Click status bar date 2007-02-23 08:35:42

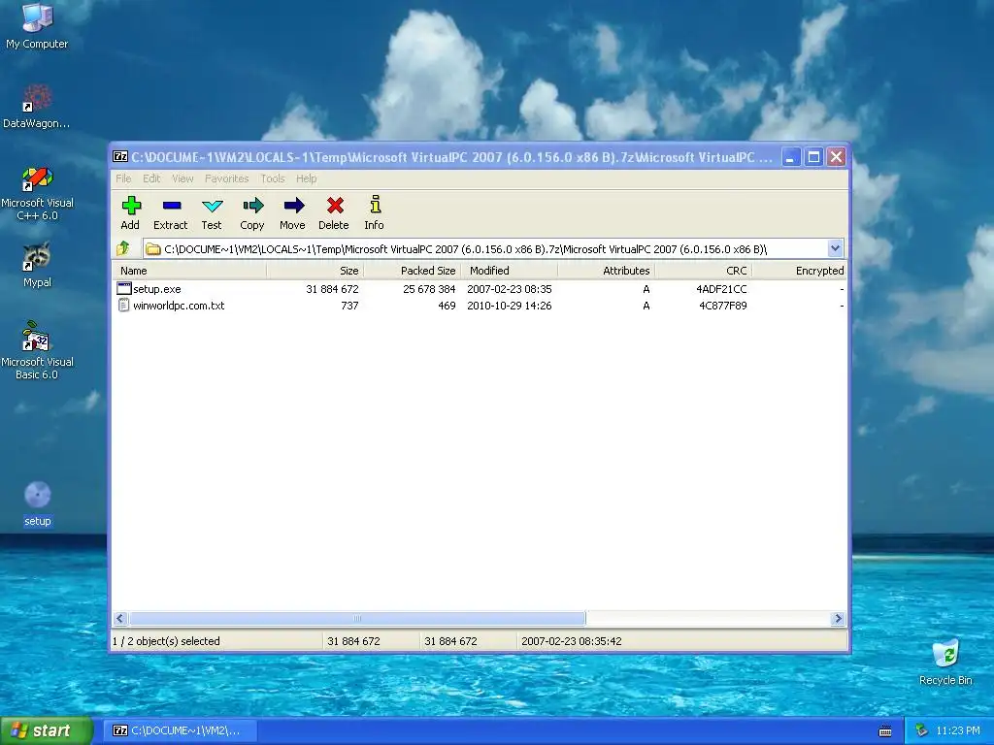(571, 641)
